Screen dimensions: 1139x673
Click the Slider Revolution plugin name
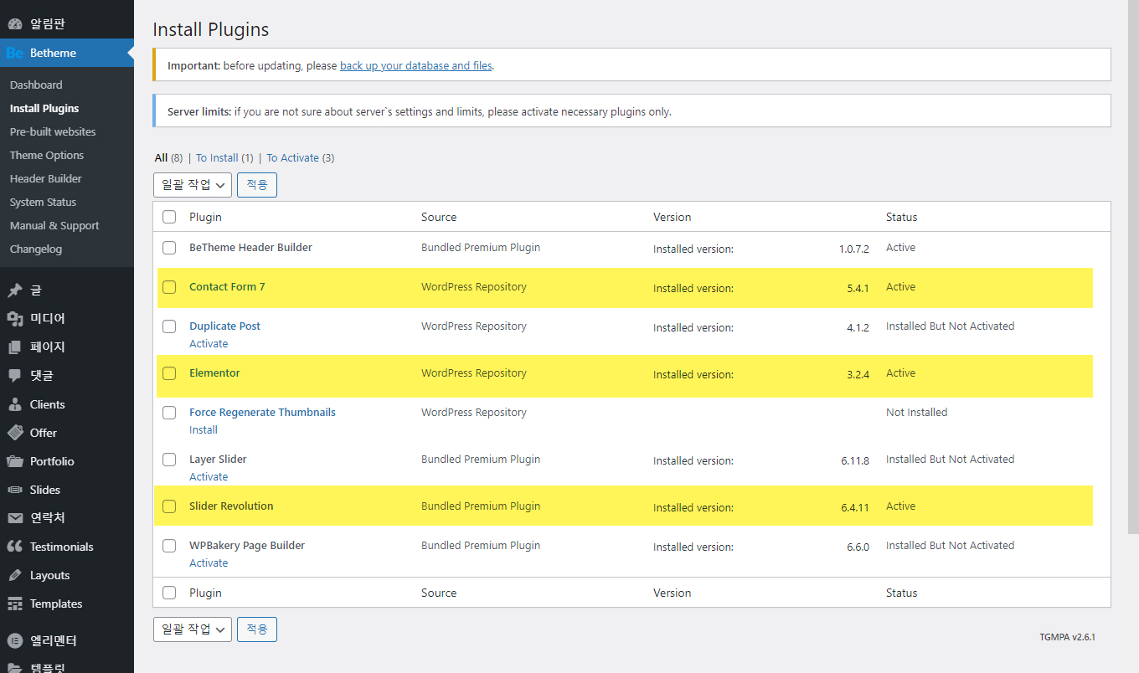click(231, 506)
